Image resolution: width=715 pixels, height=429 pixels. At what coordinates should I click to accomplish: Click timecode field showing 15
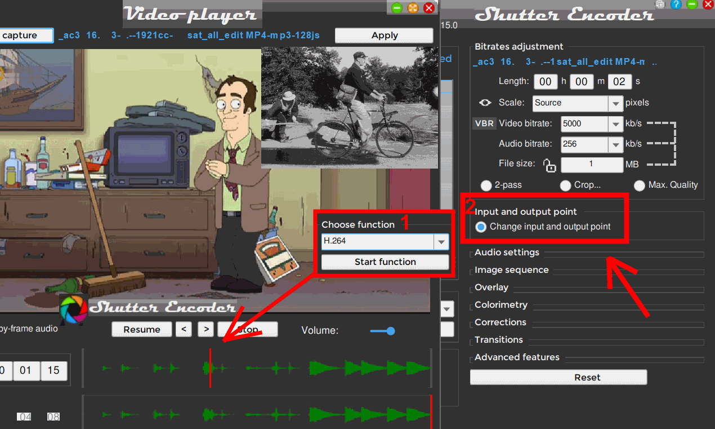click(53, 370)
